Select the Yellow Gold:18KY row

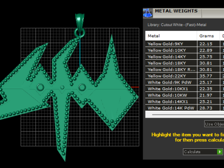[185, 63]
